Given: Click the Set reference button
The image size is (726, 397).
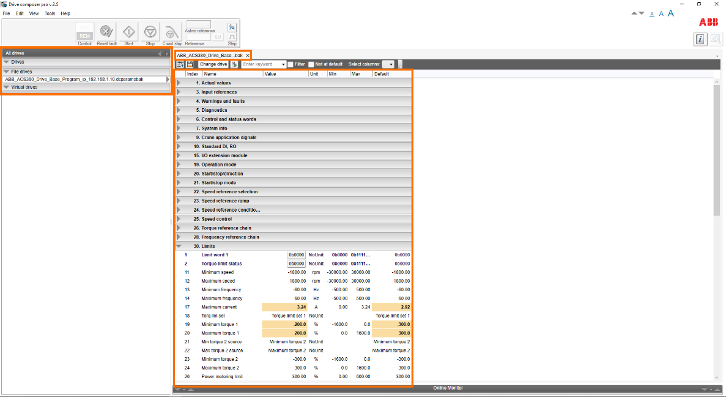Looking at the screenshot, I should [218, 37].
